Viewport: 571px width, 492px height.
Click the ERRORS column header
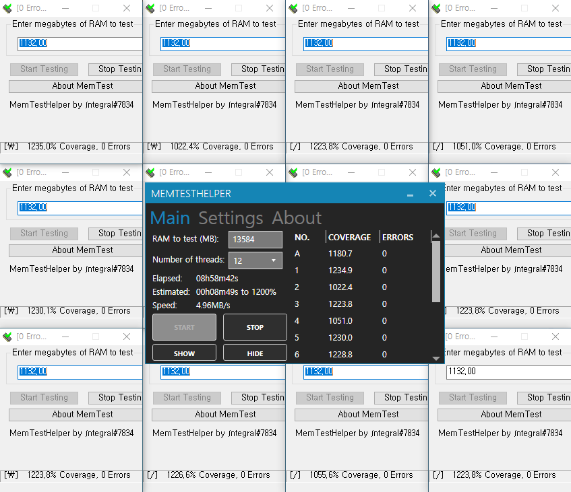coord(398,238)
